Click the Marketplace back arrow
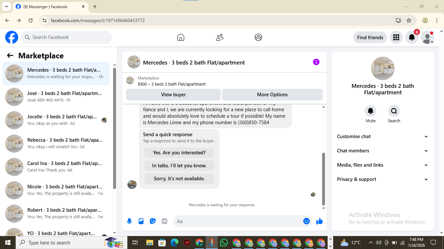 [10, 55]
